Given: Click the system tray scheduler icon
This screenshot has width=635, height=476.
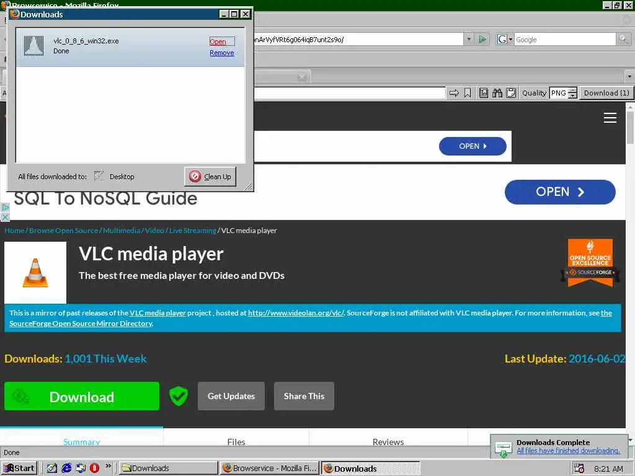Looking at the screenshot, I should pos(579,469).
